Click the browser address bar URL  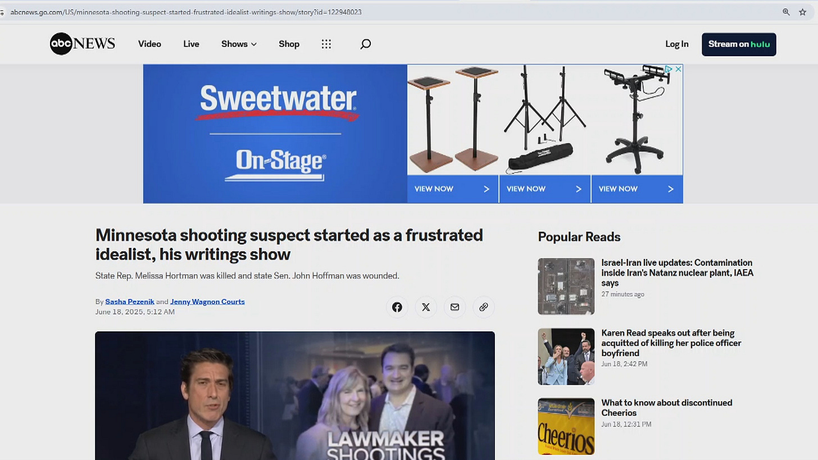[186, 12]
